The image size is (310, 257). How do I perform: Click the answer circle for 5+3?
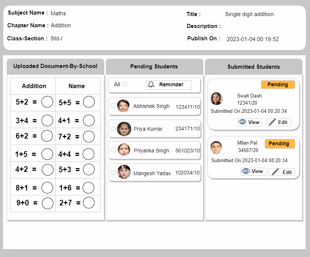click(x=89, y=170)
